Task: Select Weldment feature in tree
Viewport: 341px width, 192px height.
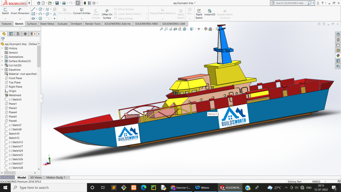Action: pyautogui.click(x=15, y=95)
